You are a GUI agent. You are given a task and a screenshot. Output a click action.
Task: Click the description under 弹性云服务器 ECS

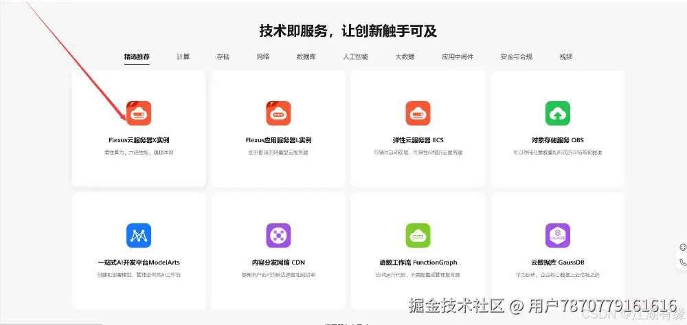click(x=418, y=153)
